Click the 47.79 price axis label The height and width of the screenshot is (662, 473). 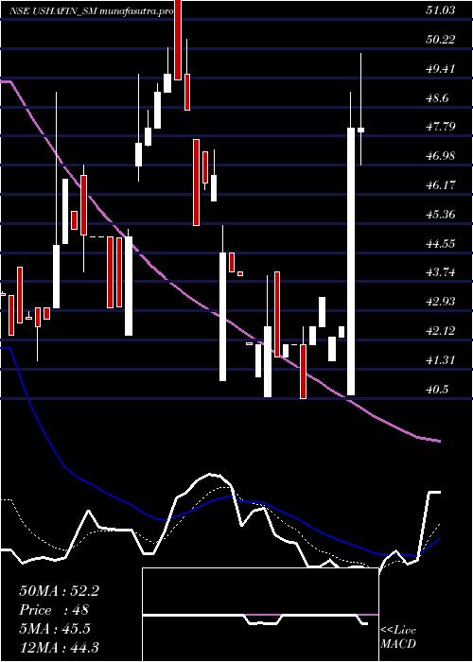click(x=440, y=127)
